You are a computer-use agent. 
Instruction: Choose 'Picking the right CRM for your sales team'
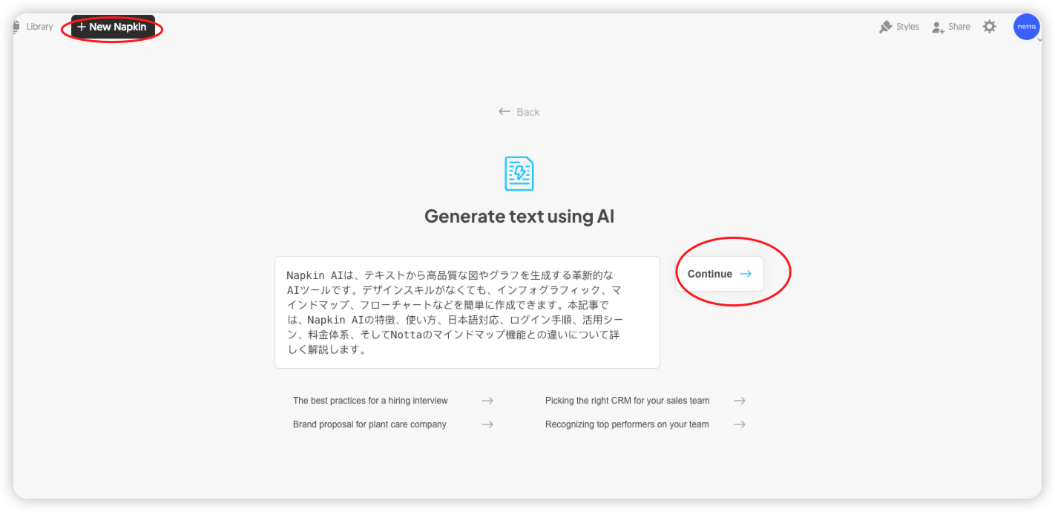pyautogui.click(x=627, y=401)
